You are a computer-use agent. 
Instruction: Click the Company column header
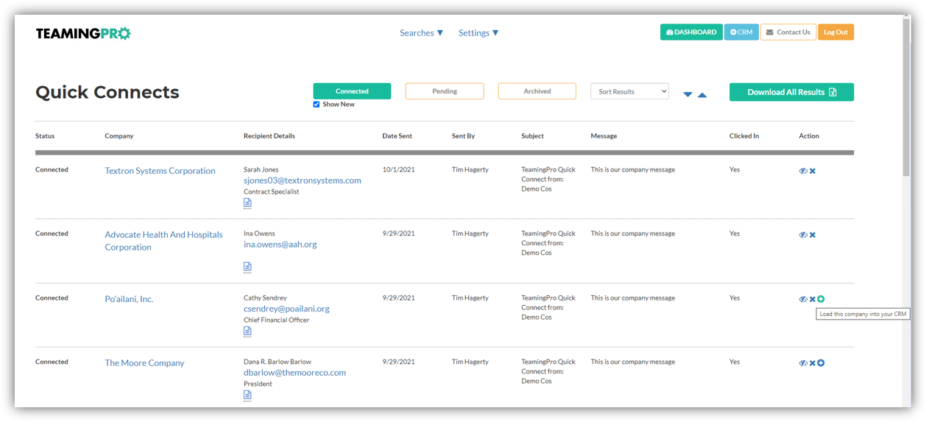119,136
